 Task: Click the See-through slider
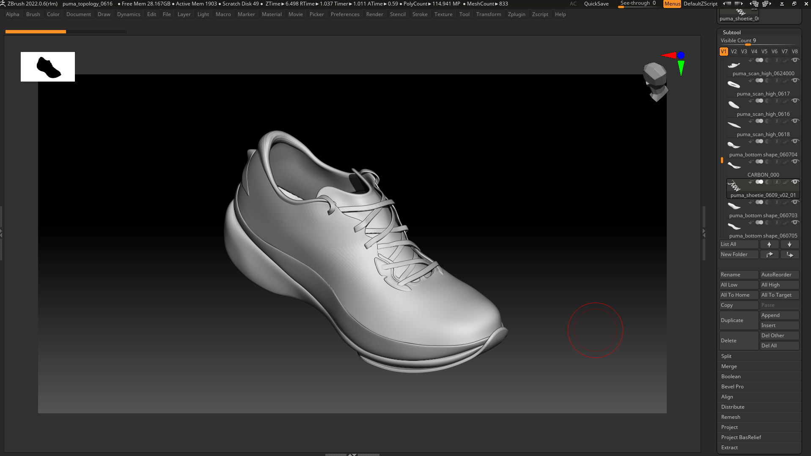pyautogui.click(x=638, y=4)
